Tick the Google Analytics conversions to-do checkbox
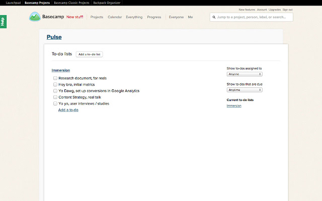The image size is (322, 201). (x=55, y=91)
